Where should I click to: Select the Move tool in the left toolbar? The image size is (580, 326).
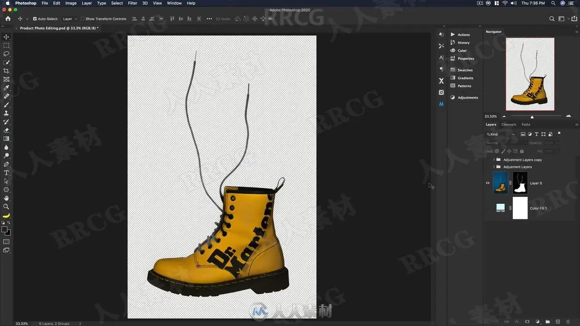[6, 37]
